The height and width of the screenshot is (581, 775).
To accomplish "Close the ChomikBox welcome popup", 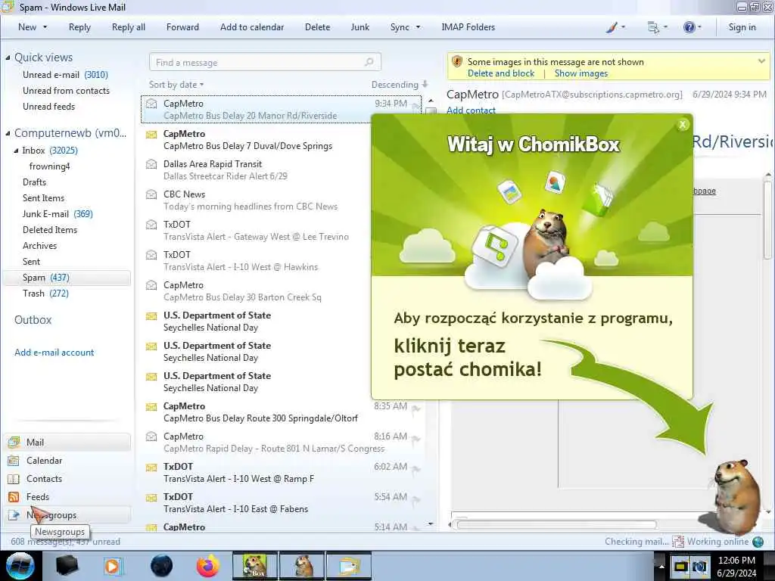I will pyautogui.click(x=683, y=125).
